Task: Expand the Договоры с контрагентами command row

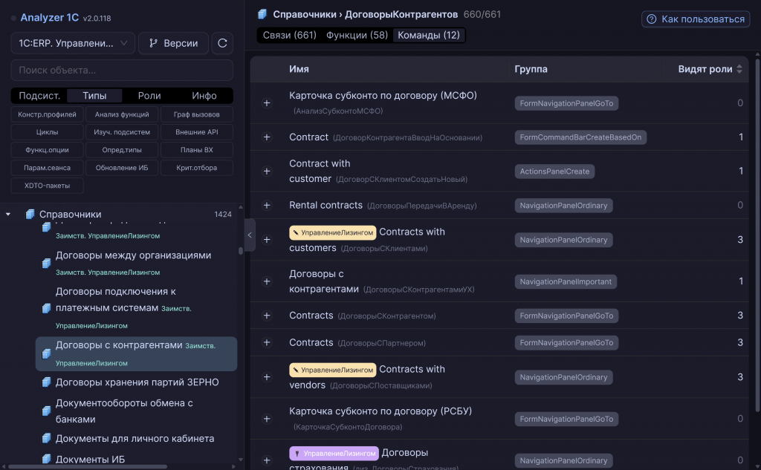Action: [267, 281]
